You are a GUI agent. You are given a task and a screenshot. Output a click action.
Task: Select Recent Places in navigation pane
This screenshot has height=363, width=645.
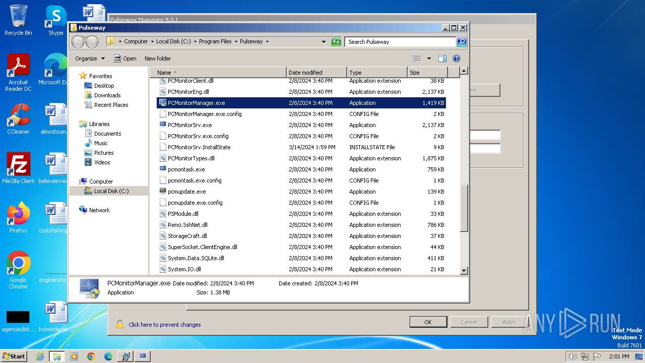click(111, 105)
